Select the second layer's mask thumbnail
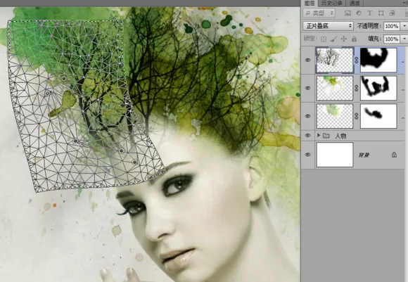This screenshot has height=282, width=408. [378, 88]
